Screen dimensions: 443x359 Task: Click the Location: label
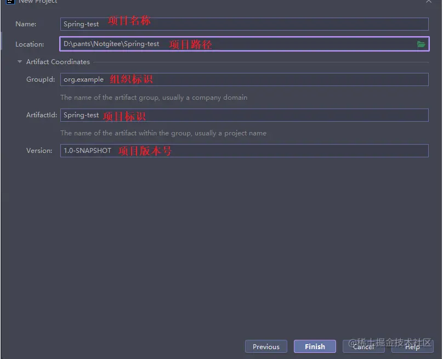click(x=30, y=44)
